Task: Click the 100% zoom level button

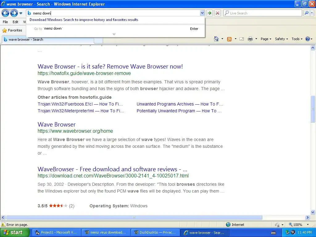Action: [295, 225]
